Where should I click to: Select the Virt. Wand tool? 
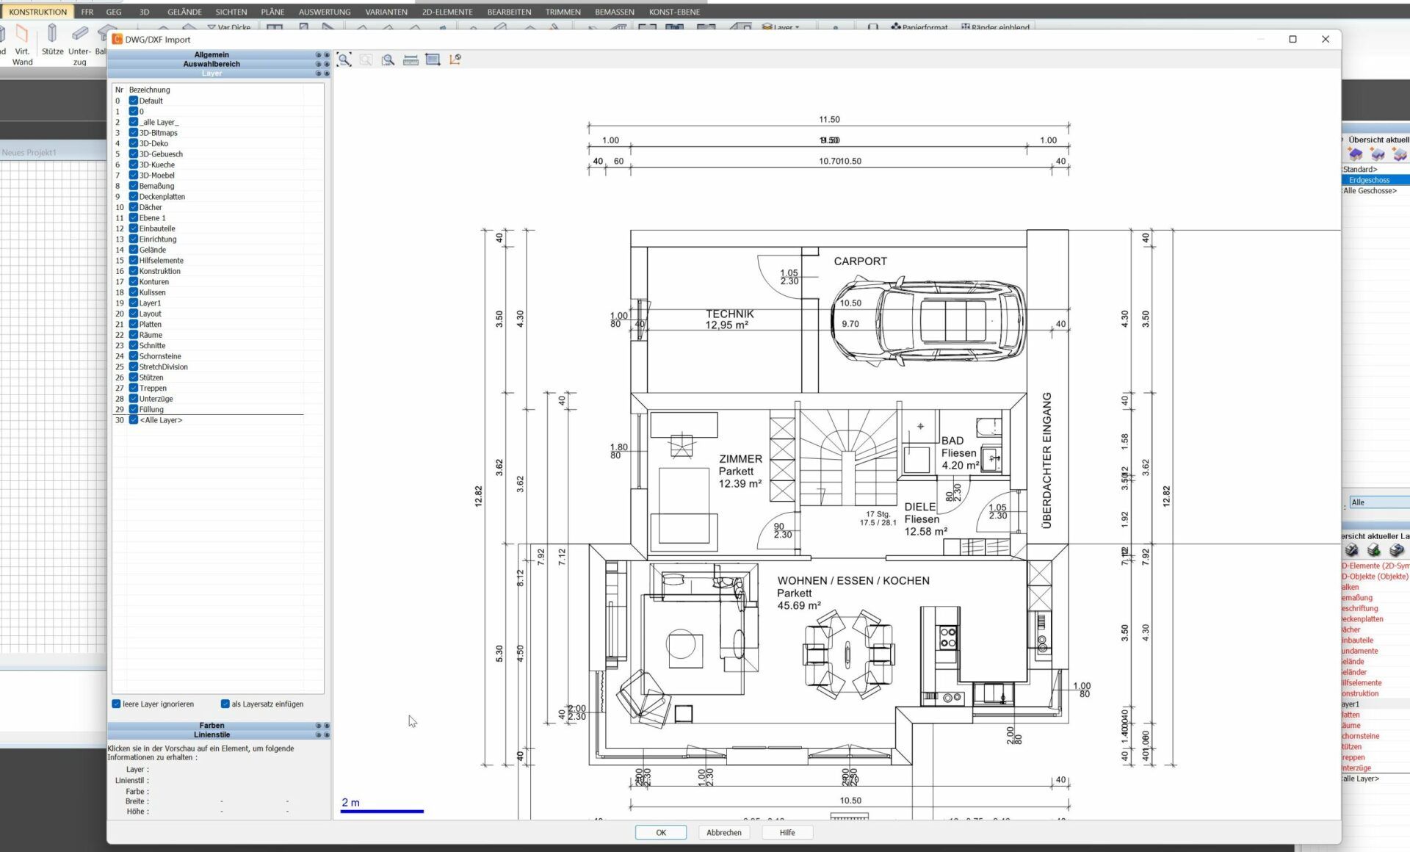[x=22, y=43]
